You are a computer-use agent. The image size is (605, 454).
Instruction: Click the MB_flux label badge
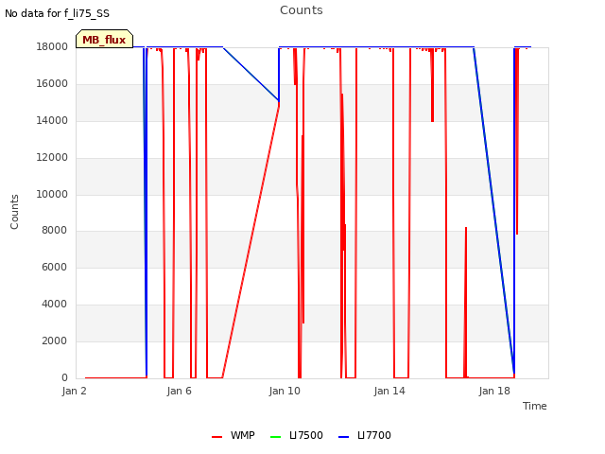click(x=104, y=39)
